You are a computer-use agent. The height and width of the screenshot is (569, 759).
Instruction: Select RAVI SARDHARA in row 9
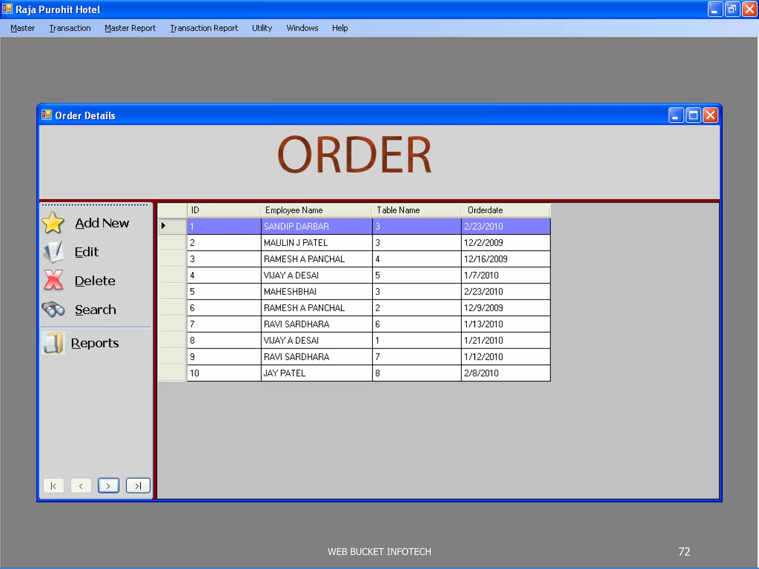[316, 357]
